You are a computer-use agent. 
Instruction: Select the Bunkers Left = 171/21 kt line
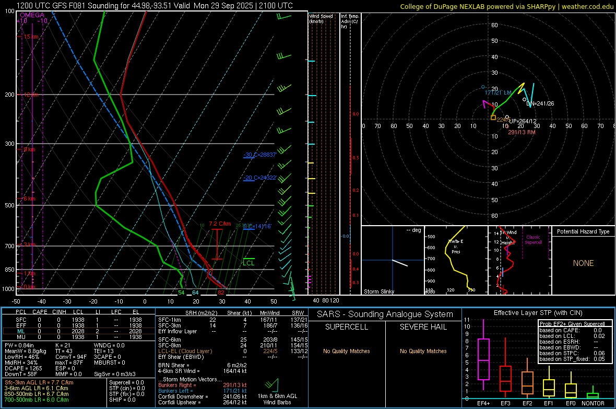coord(203,391)
